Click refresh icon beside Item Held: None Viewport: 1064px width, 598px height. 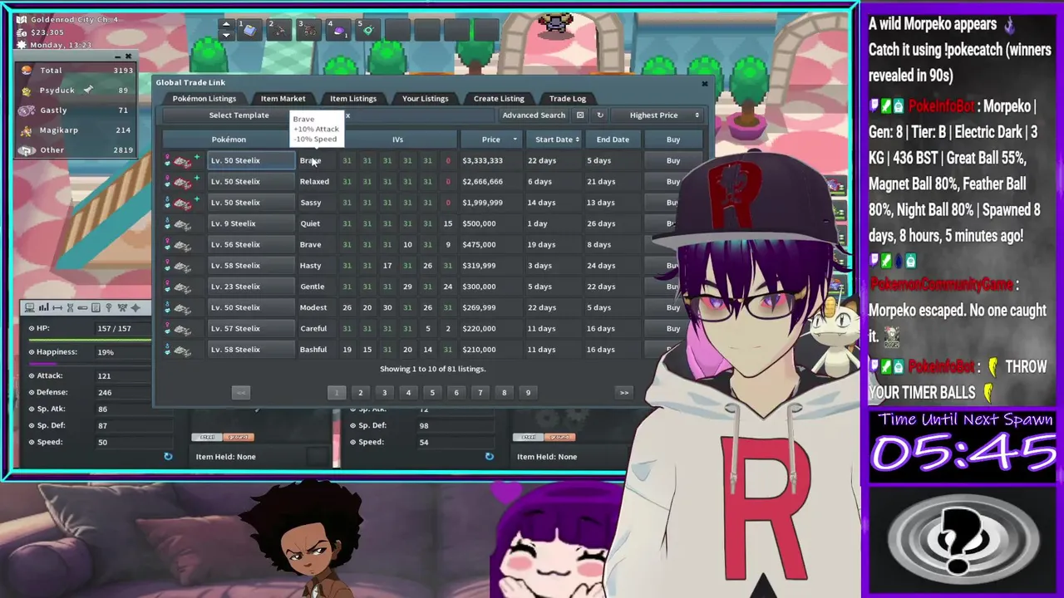click(x=490, y=456)
